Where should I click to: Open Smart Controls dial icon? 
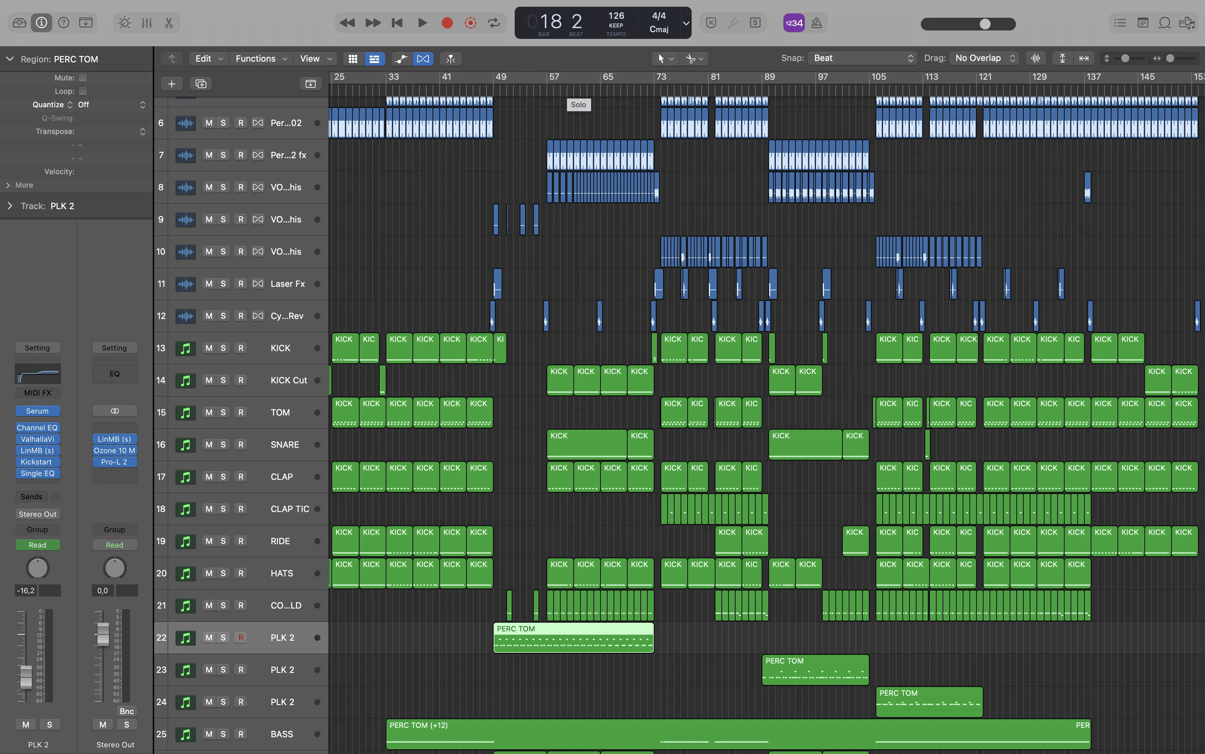125,22
